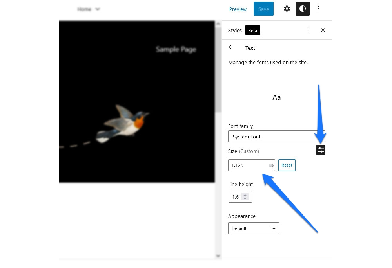Screen dimensions: 392x268
Task: Click the Size input showing 1.125
Action: point(247,165)
